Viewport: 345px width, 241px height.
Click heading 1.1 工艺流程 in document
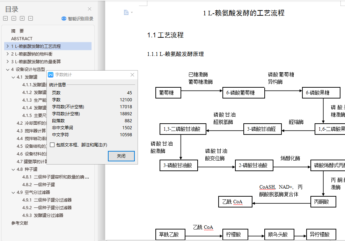(165, 35)
